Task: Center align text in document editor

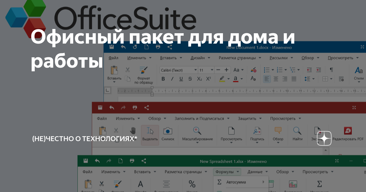Action: coord(276,79)
